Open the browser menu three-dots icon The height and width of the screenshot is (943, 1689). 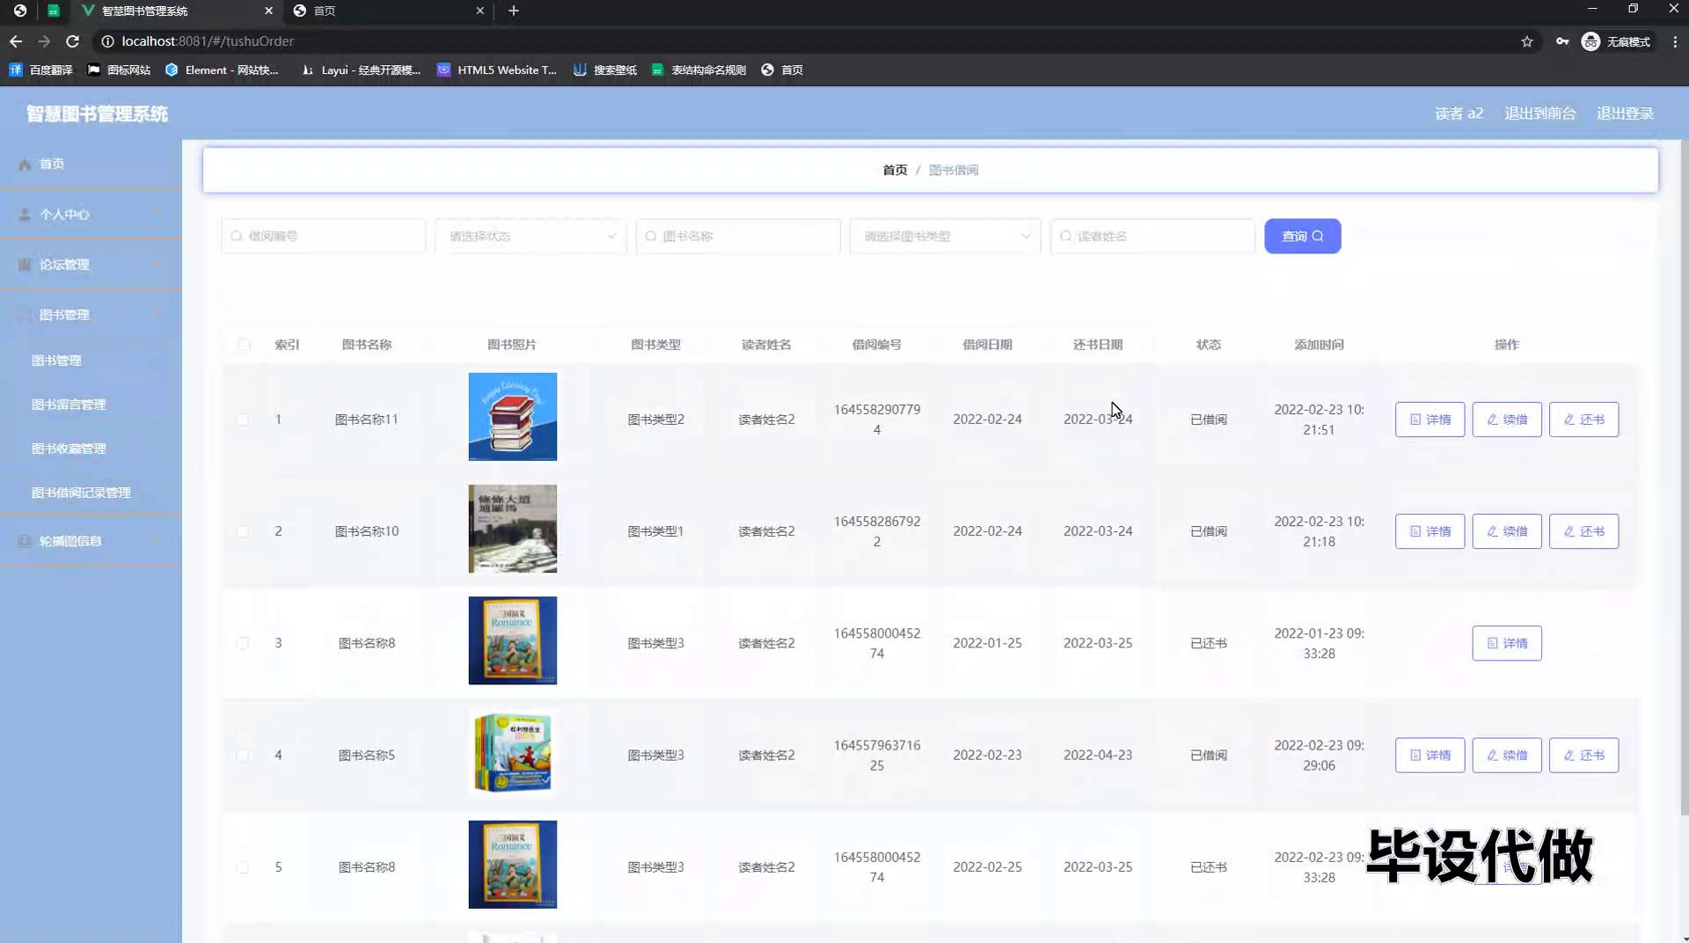point(1675,41)
